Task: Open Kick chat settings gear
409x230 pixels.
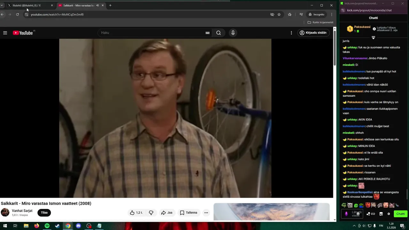Action: 389,214
